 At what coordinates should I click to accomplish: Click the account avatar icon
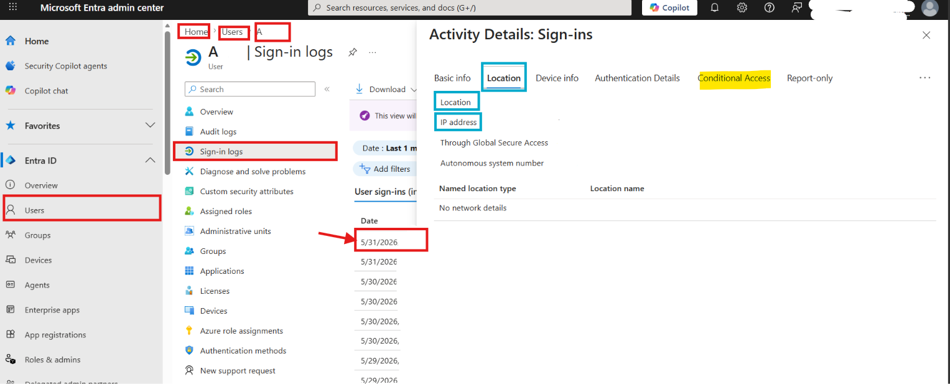point(929,7)
